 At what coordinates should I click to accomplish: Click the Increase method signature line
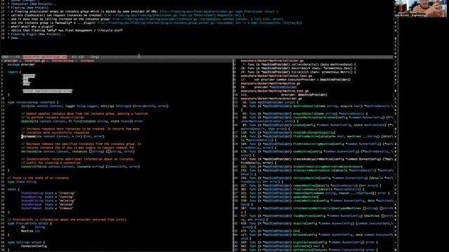(x=62, y=136)
